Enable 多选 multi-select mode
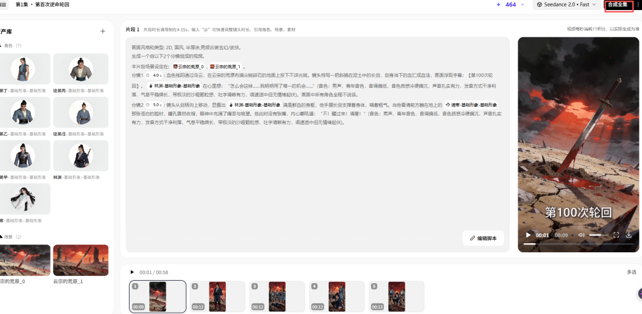This screenshot has width=642, height=314. (x=631, y=272)
